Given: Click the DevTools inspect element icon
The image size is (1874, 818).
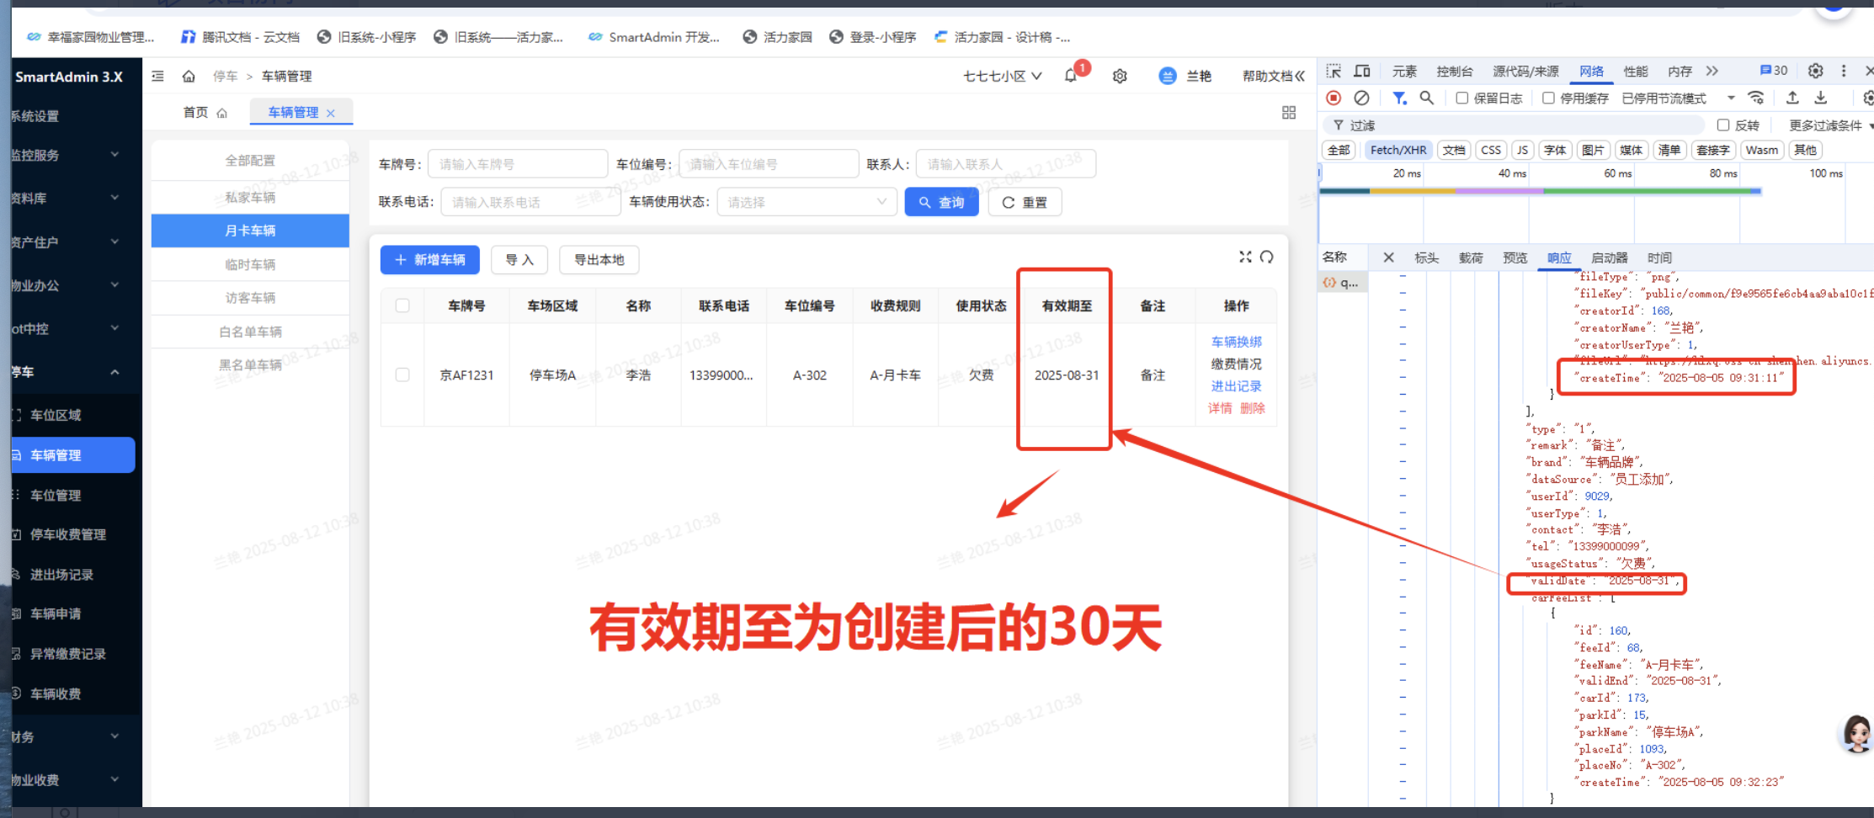Looking at the screenshot, I should (x=1334, y=72).
